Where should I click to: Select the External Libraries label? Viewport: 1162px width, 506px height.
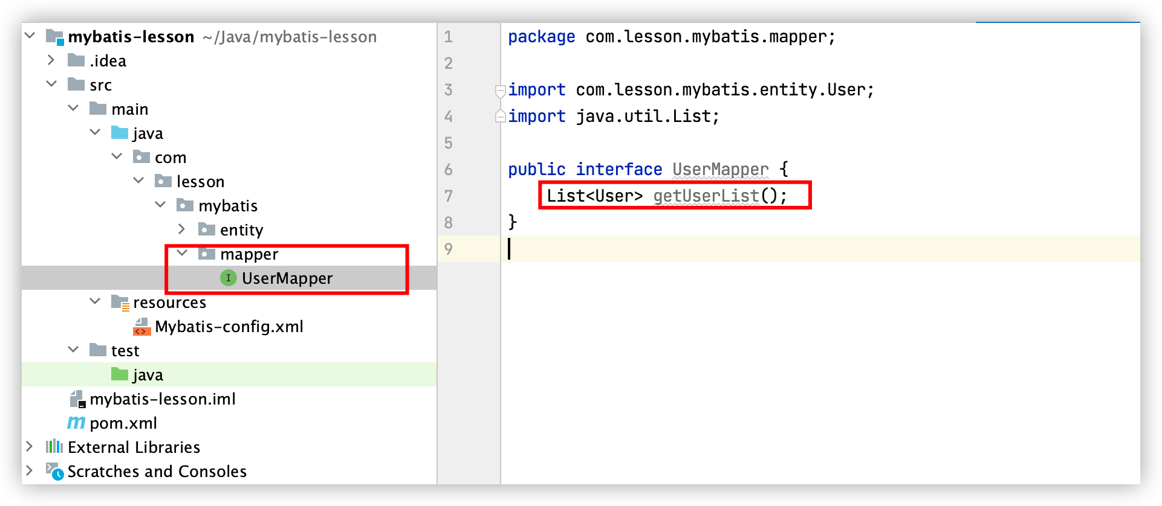click(134, 447)
